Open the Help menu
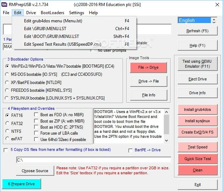Screen dimensions: 223x192 [93, 13]
